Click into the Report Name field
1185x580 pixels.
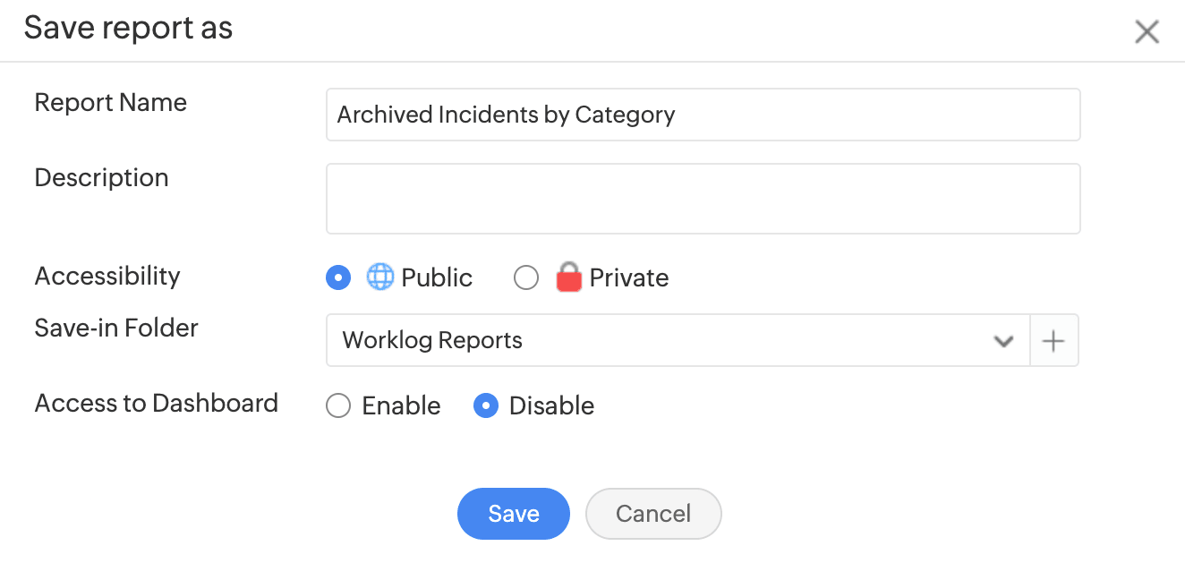[x=703, y=115]
